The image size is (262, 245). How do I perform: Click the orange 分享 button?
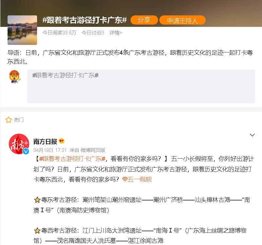(x=144, y=20)
